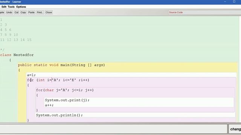Open the Source Code view selector
The height and width of the screenshot is (135, 241).
[x=204, y=12]
